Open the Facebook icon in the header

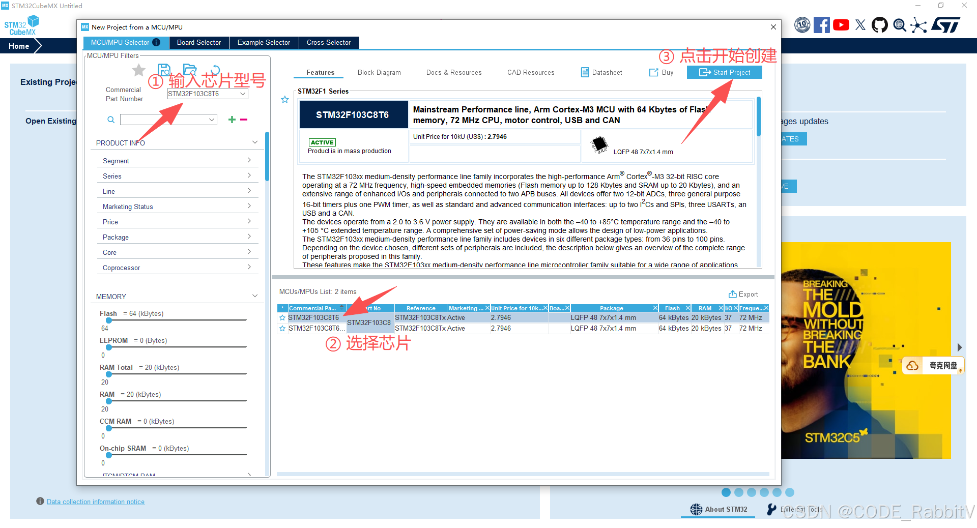pos(821,25)
